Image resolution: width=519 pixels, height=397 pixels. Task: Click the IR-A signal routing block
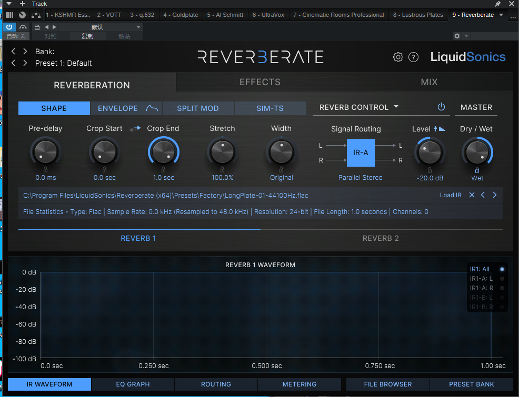pos(361,152)
